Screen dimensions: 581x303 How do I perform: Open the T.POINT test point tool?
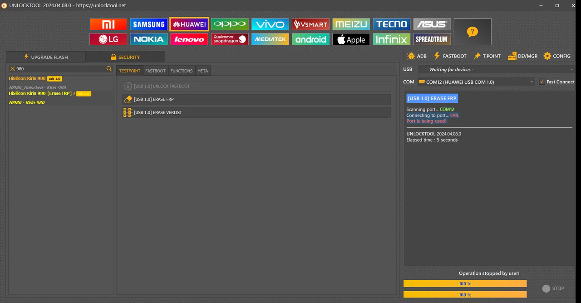pos(487,56)
